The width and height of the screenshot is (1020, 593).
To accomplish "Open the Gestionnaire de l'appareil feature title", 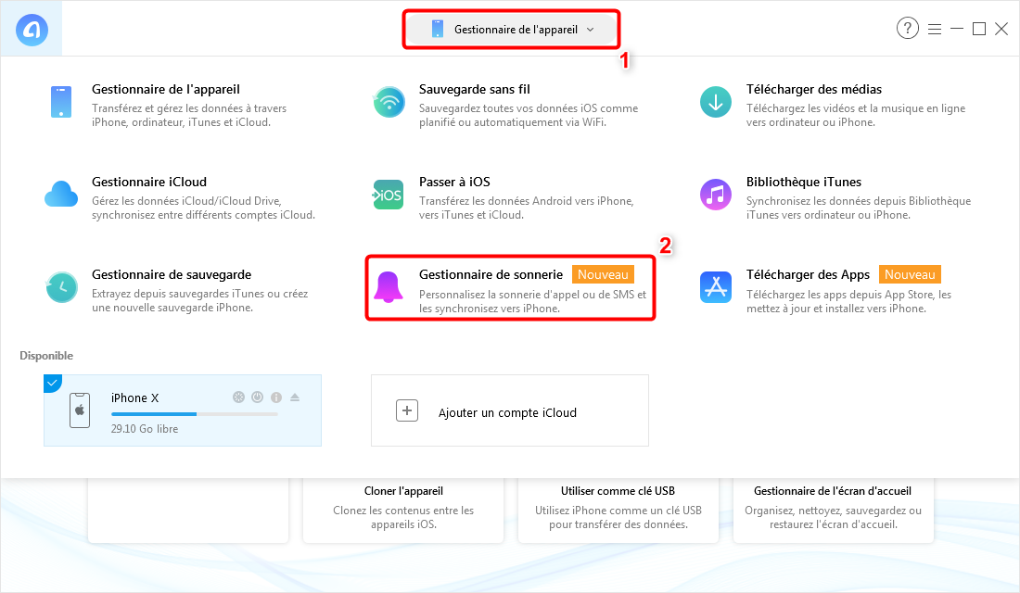I will coord(166,89).
